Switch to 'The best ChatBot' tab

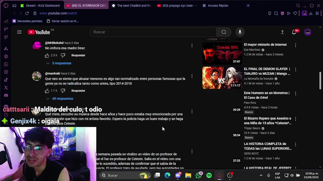131,6
